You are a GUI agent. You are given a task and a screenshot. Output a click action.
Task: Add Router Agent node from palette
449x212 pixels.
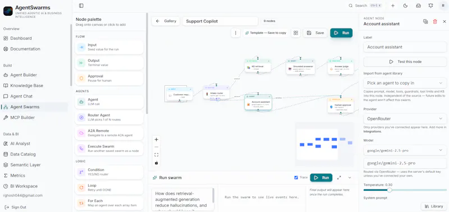[x=109, y=117]
